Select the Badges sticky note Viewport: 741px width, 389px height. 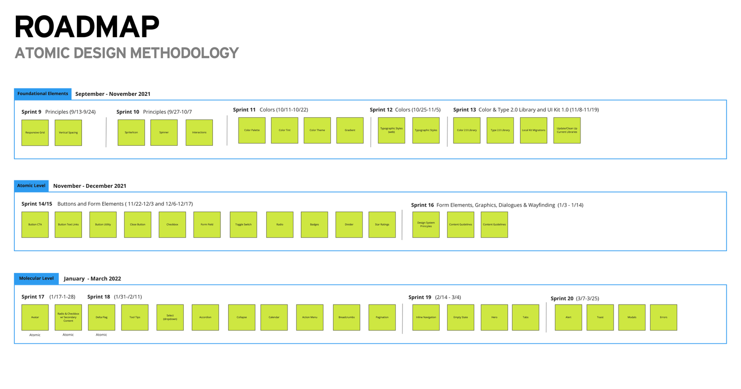pos(314,224)
